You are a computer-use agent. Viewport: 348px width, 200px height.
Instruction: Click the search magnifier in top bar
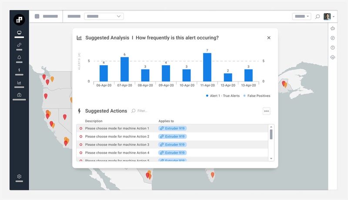tap(318, 16)
